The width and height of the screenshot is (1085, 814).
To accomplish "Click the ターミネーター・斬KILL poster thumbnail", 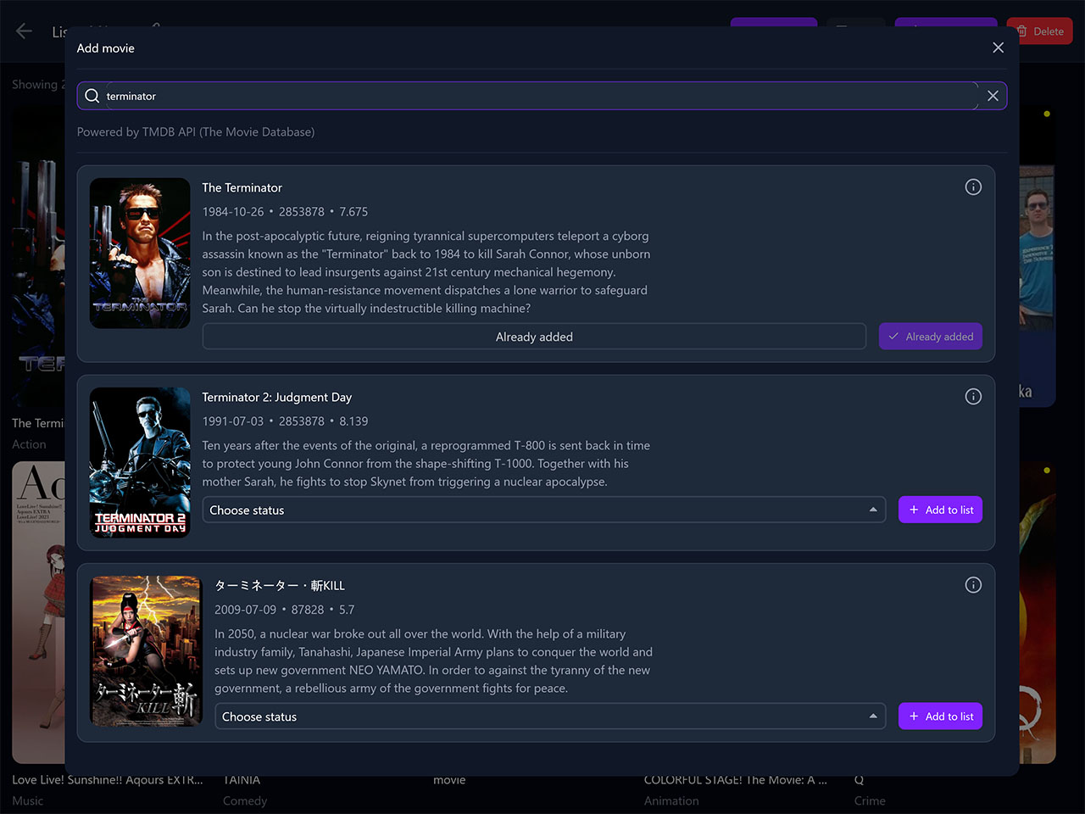I will pos(146,651).
